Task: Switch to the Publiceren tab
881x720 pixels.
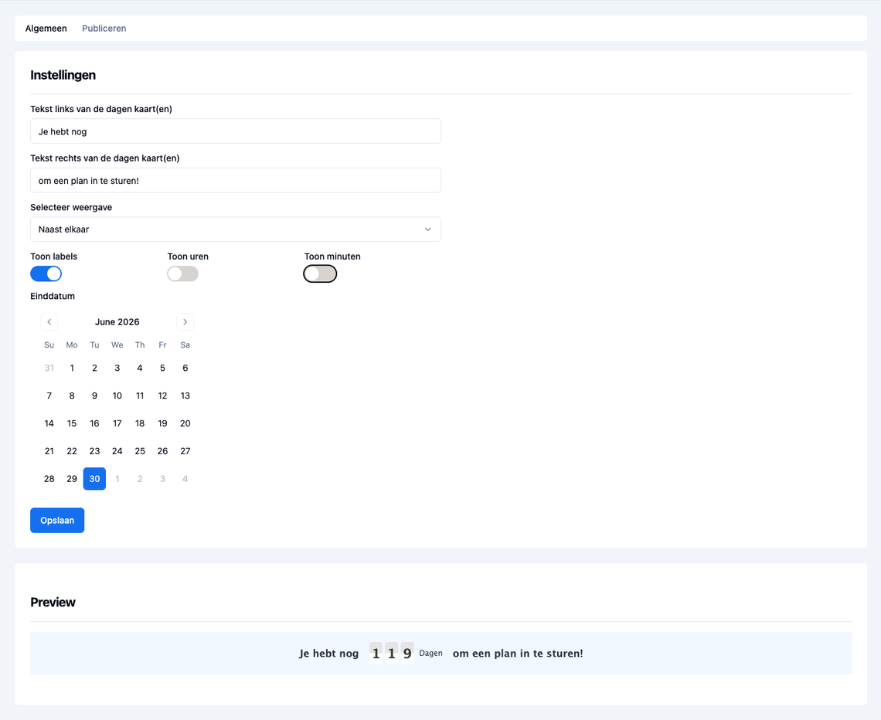Action: [104, 29]
